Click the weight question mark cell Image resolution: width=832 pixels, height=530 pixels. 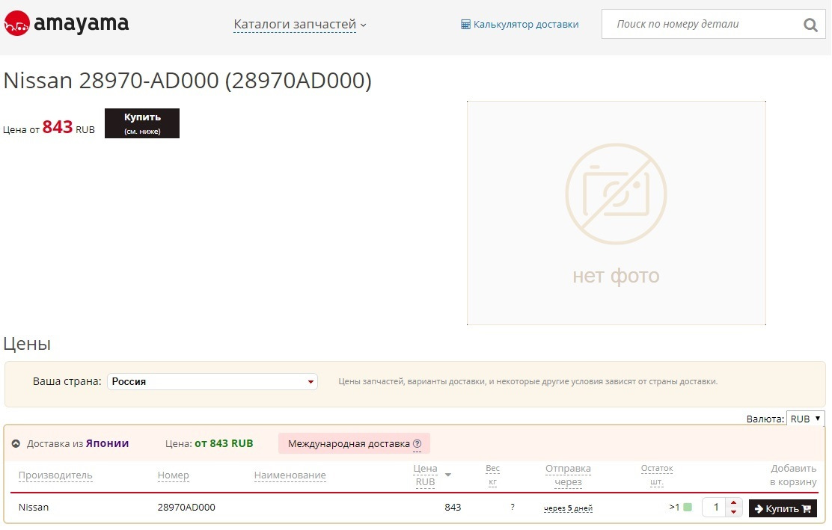coord(512,508)
